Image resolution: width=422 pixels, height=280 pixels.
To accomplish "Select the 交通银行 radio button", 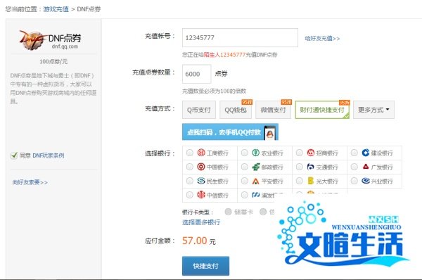I will click(300, 167).
